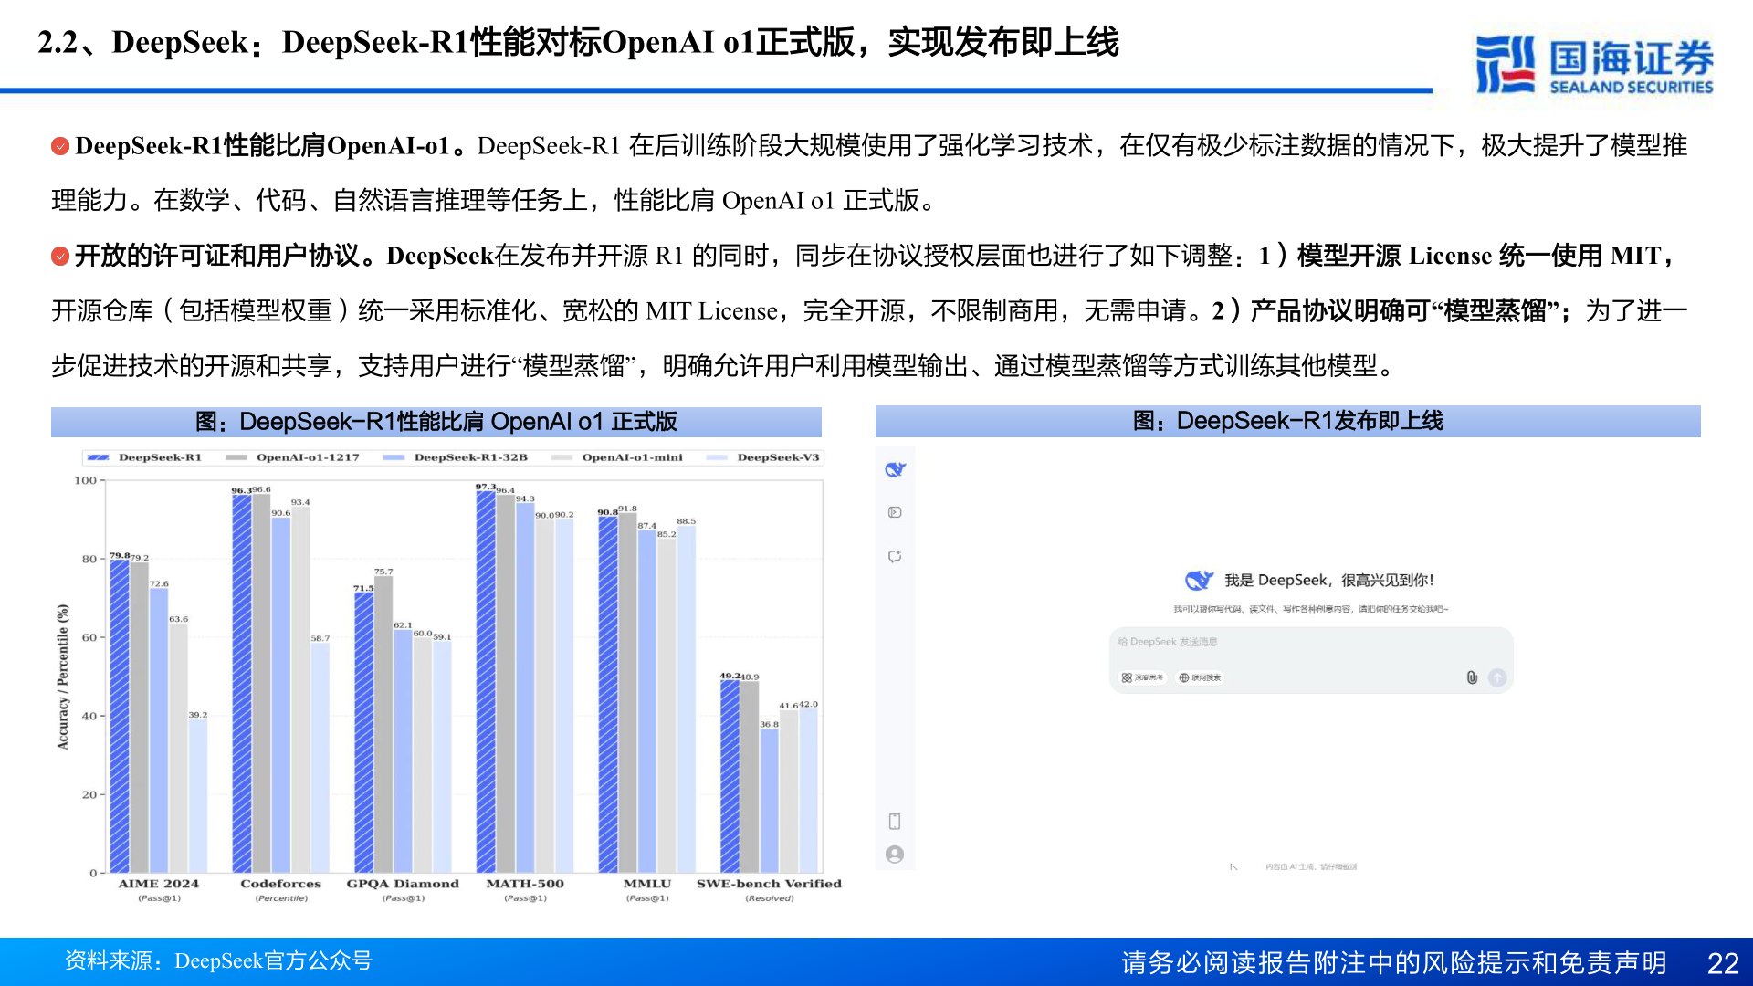Click the SWE-bench Verified axis label
The width and height of the screenshot is (1753, 986).
[x=769, y=884]
